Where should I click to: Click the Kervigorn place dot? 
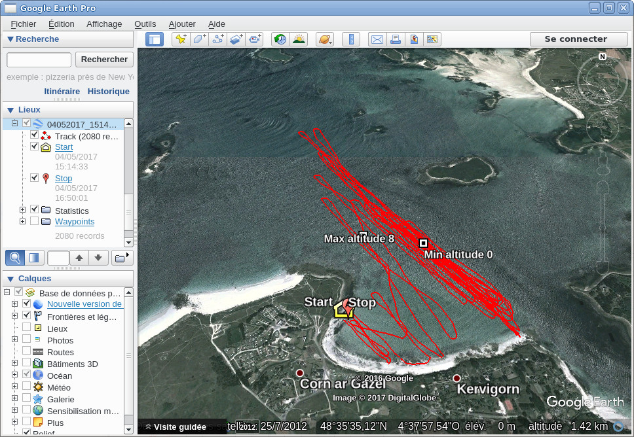(457, 378)
